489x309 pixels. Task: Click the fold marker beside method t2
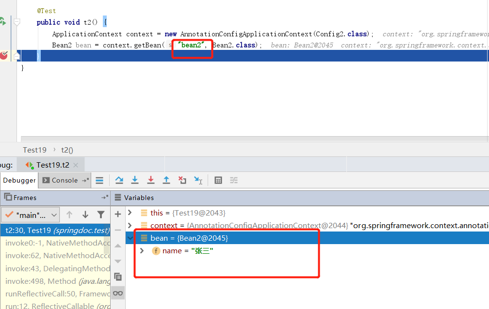(x=17, y=22)
